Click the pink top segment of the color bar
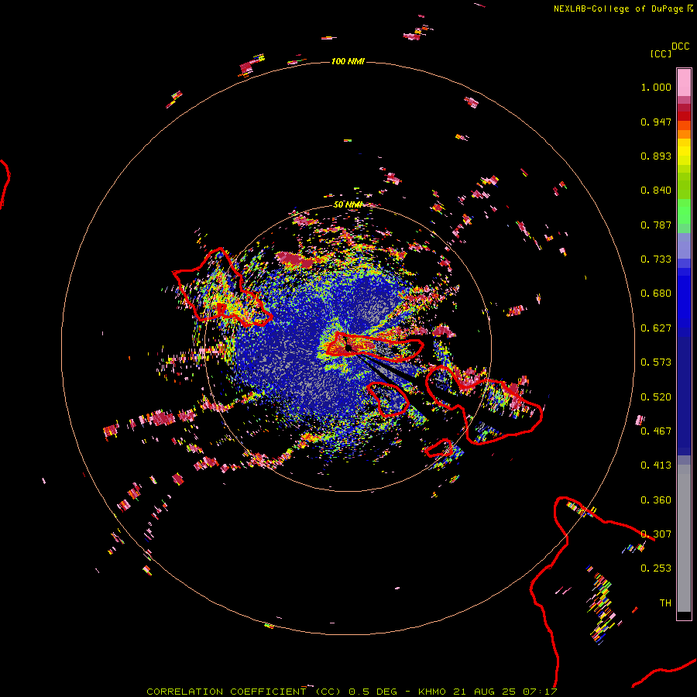697x697 pixels. tap(684, 83)
